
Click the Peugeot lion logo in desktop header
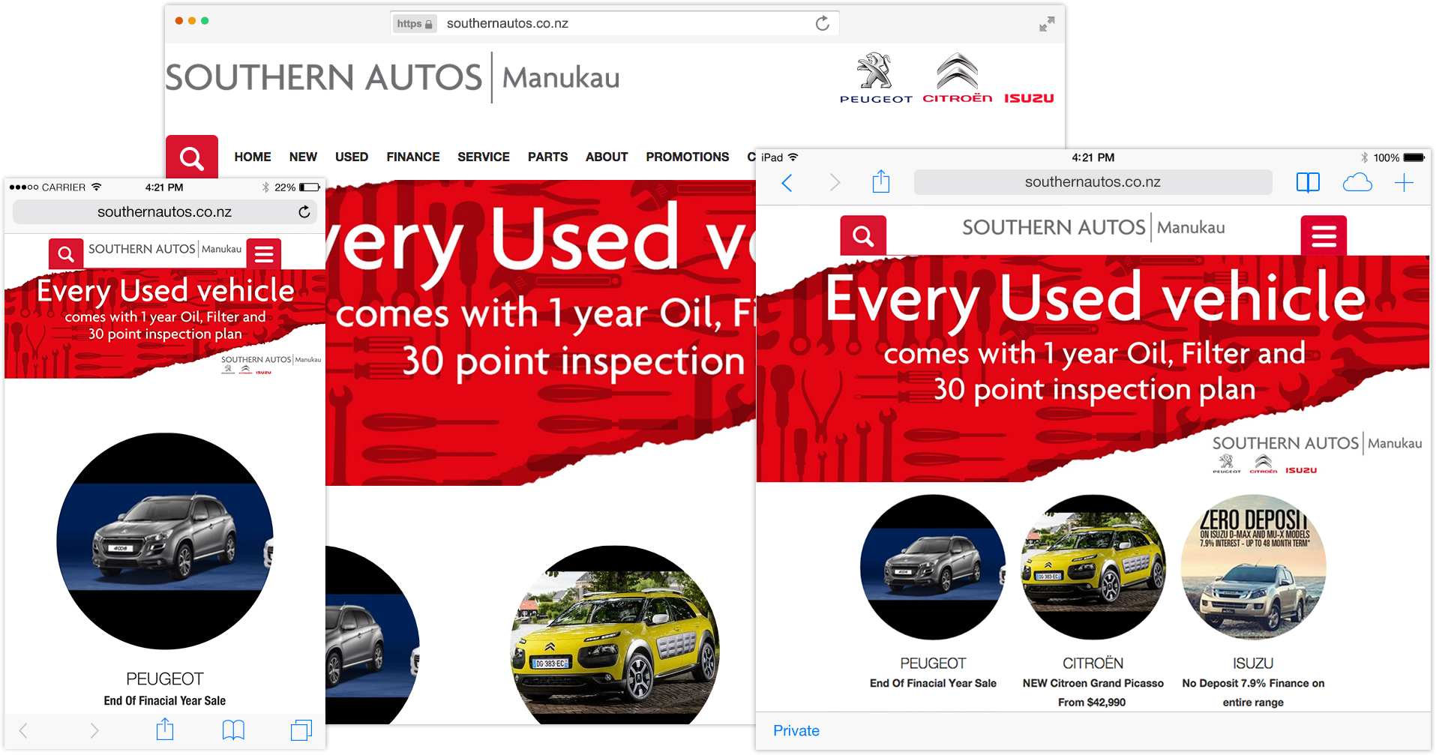tap(876, 78)
